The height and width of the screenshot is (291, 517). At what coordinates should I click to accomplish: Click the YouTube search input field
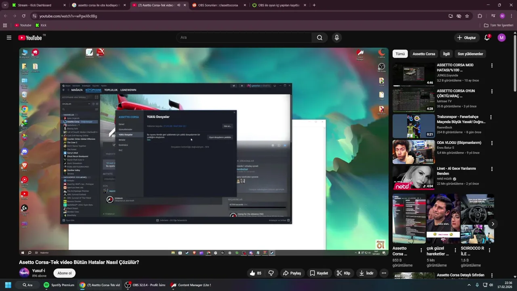click(x=244, y=38)
